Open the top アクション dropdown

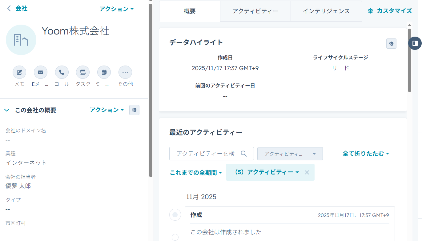click(117, 9)
